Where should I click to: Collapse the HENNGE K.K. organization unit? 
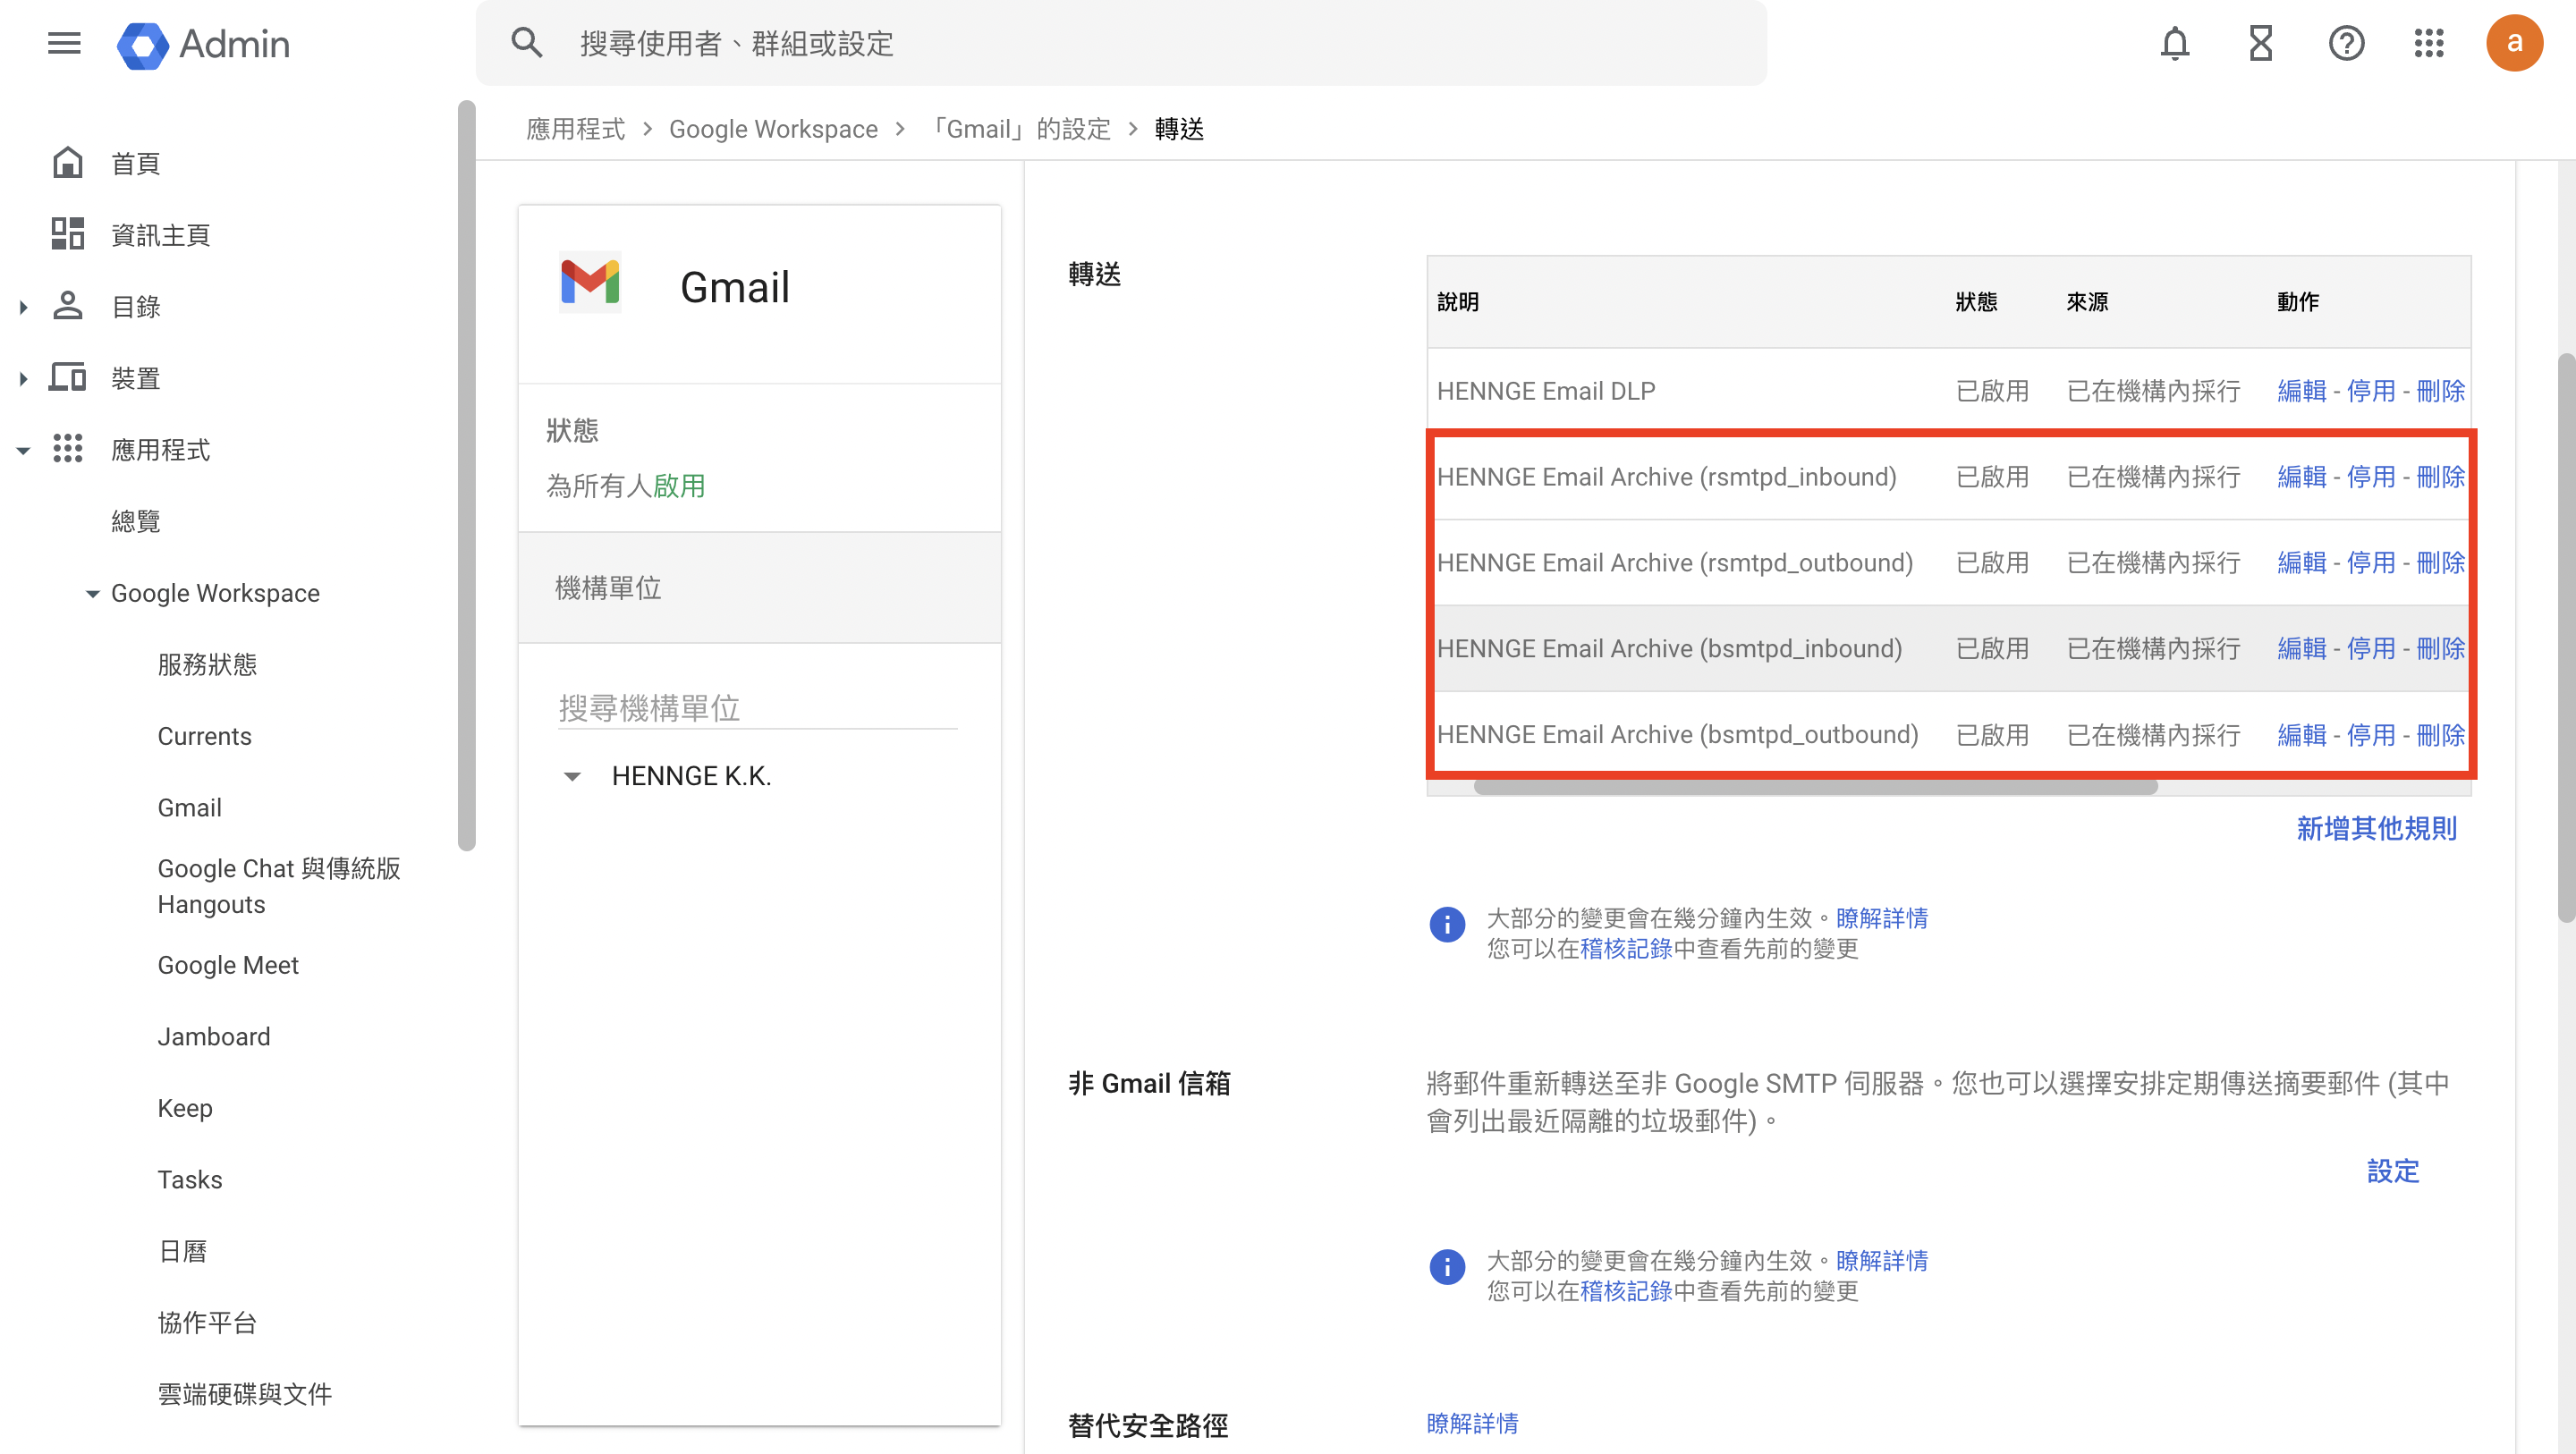click(572, 777)
